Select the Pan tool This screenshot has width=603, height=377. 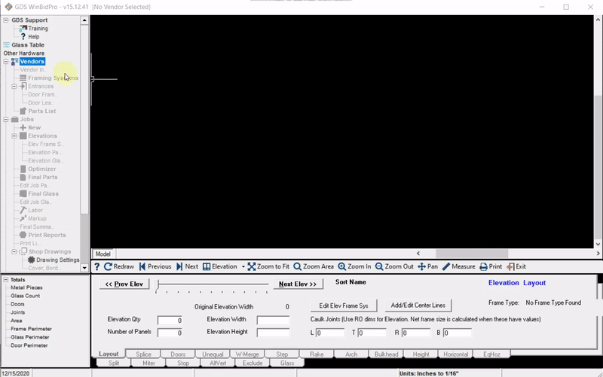point(427,266)
